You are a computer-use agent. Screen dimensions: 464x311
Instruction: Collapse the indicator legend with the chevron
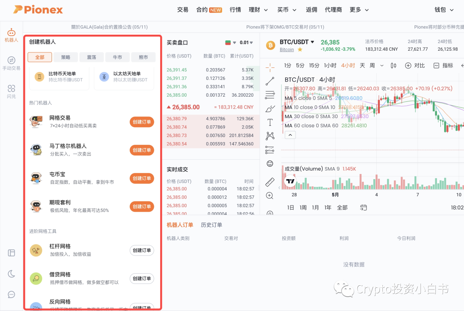point(290,135)
